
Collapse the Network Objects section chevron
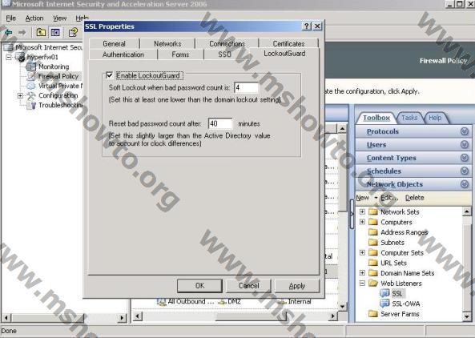click(465, 184)
